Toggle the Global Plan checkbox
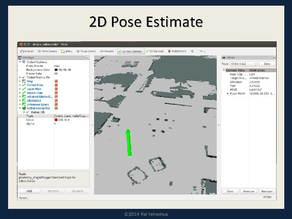Viewport: 292px width, 219px height. pos(56,85)
